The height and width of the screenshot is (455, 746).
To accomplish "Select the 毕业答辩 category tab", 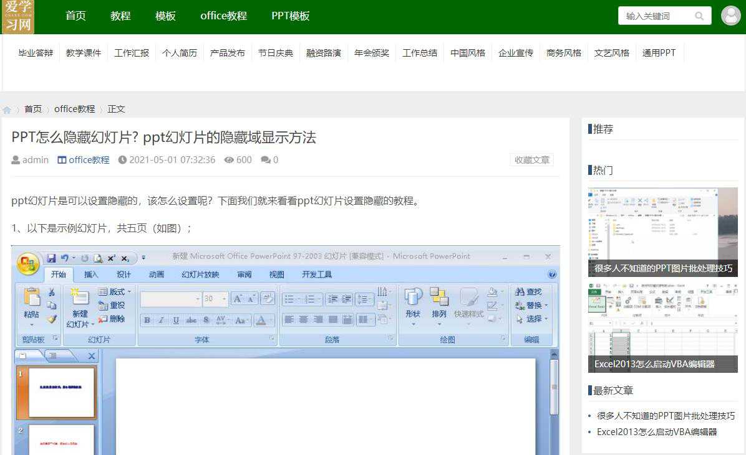I will coord(36,53).
